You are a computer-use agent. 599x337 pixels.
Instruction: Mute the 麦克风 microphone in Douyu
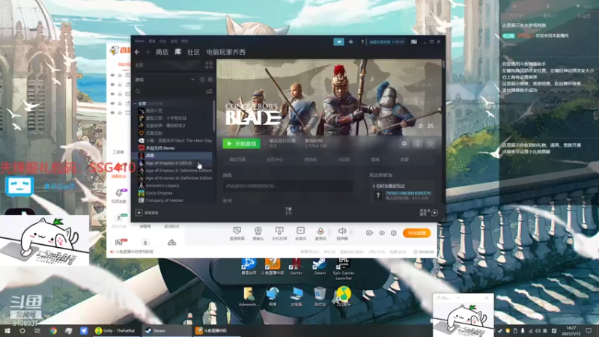pos(320,233)
